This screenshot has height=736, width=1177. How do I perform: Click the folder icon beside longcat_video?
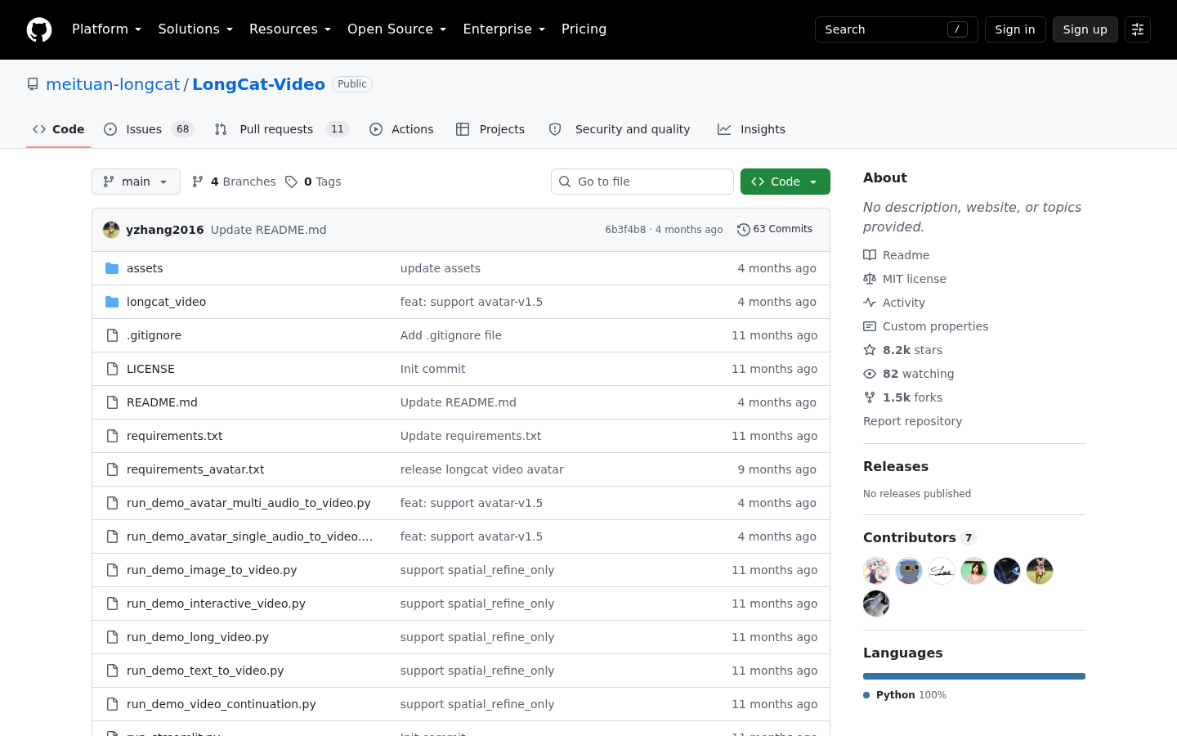(x=112, y=302)
